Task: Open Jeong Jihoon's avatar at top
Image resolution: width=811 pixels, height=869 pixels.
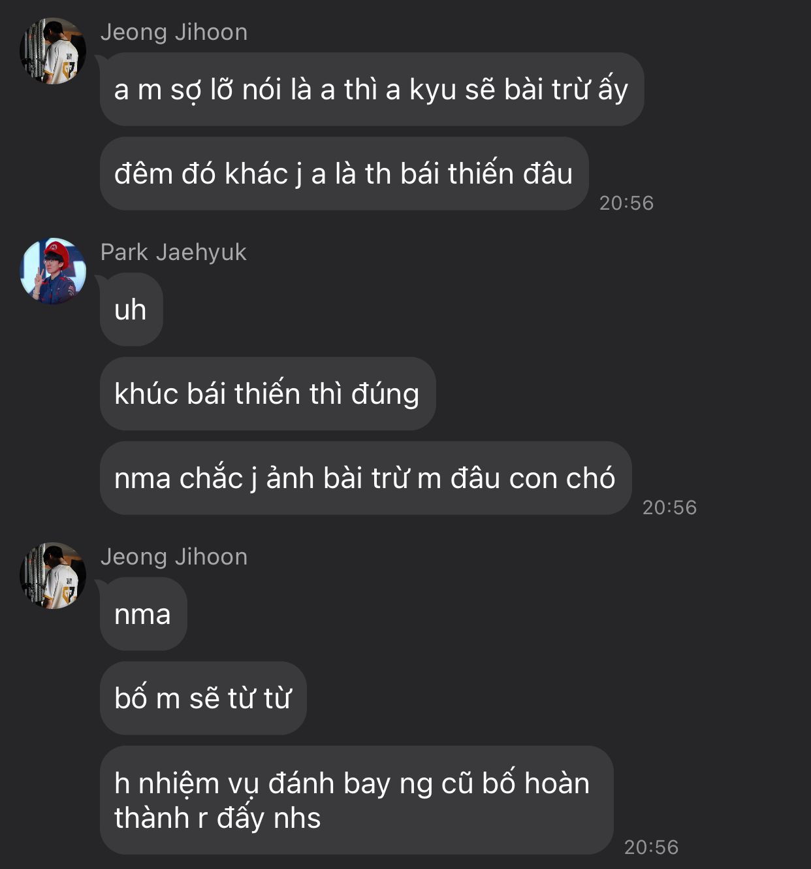Action: (53, 51)
